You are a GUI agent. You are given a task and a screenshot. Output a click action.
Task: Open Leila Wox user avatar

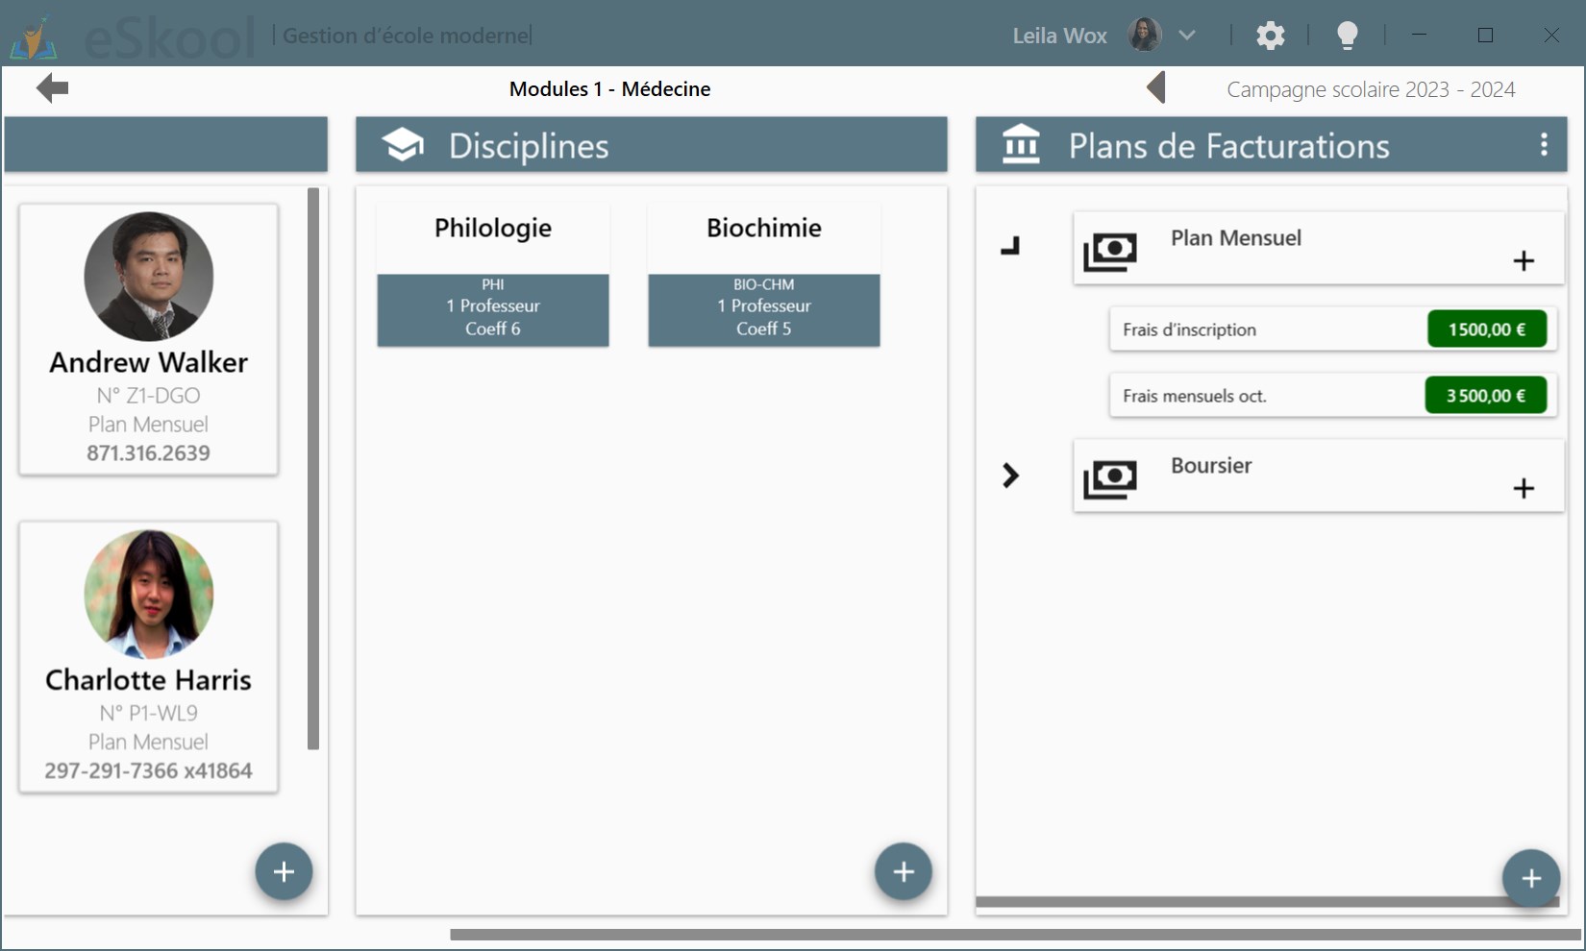click(x=1144, y=36)
